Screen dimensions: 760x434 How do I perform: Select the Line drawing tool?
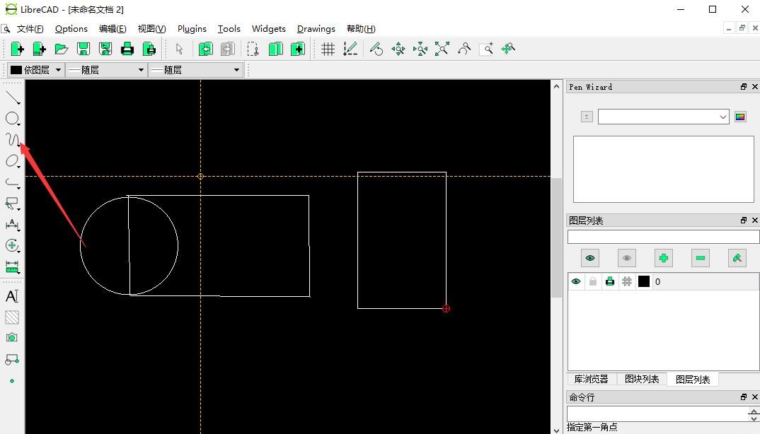[x=12, y=98]
